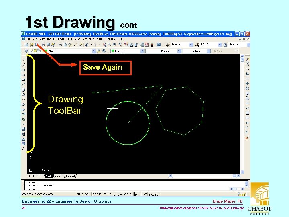Viewport: 289px width, 217px height.
Task: Open the File menu
Action: [x=28, y=39]
